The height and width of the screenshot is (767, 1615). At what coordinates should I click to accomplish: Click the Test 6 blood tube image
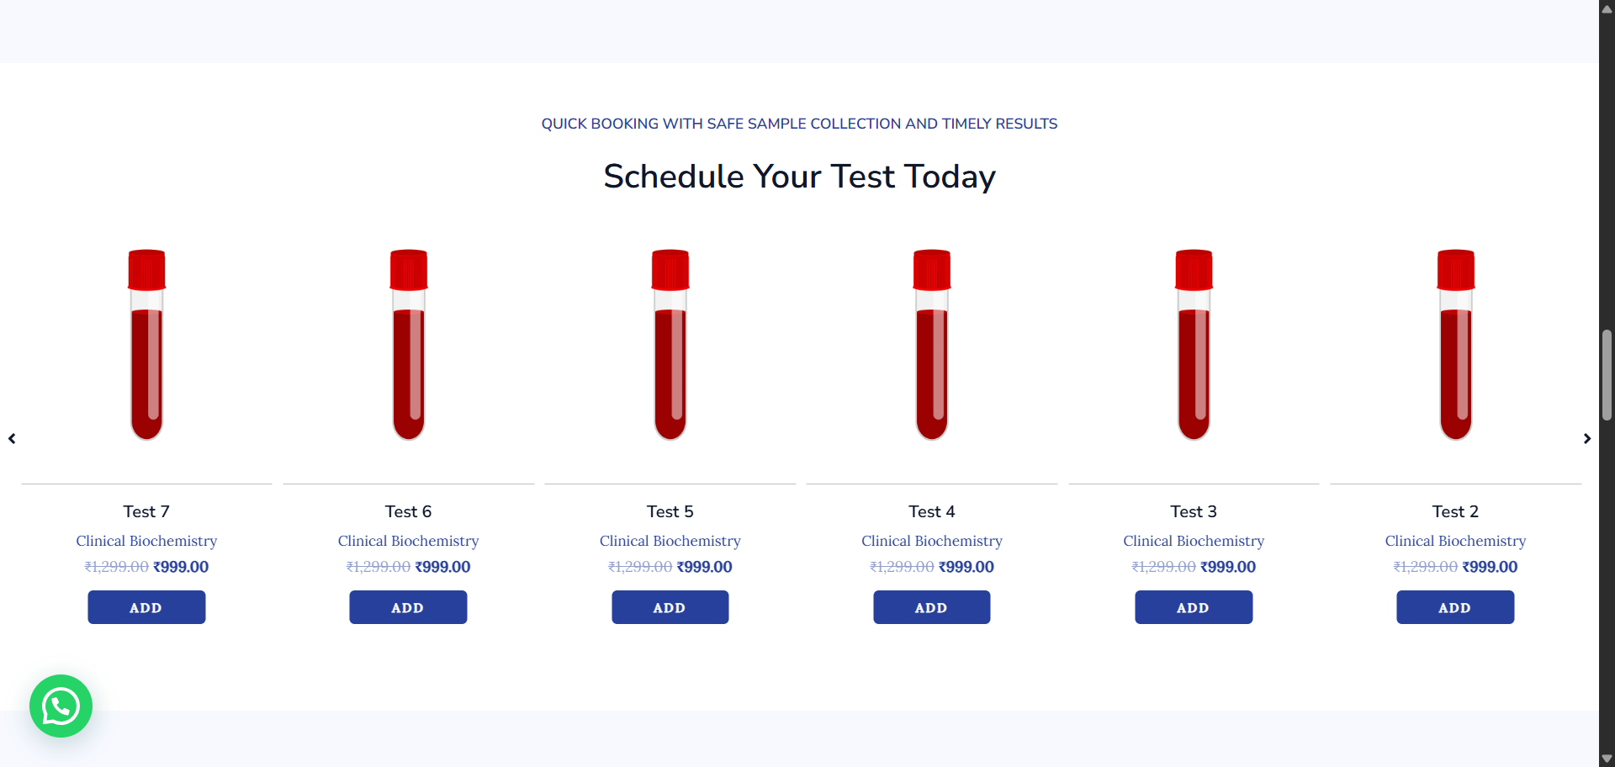tap(409, 345)
